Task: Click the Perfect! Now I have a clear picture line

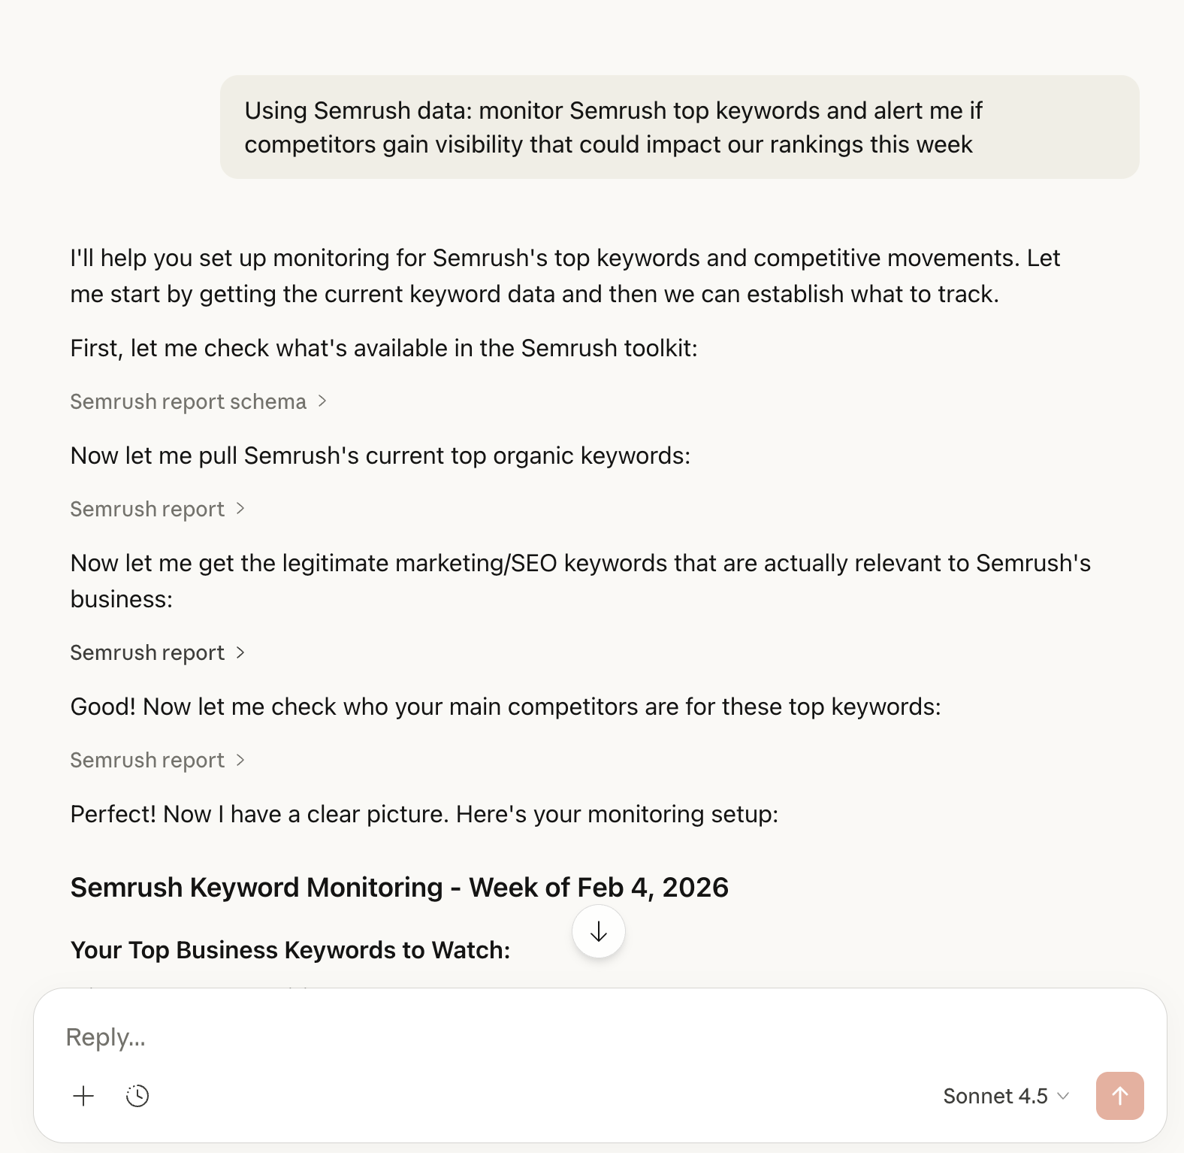Action: (x=424, y=814)
